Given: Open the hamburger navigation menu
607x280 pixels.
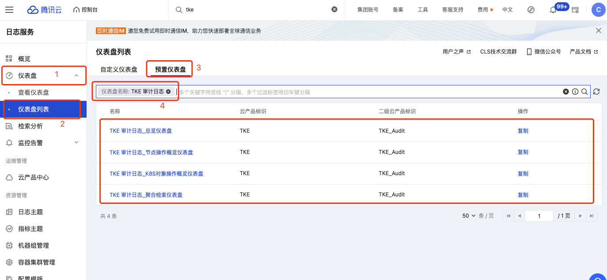Looking at the screenshot, I should (9, 10).
